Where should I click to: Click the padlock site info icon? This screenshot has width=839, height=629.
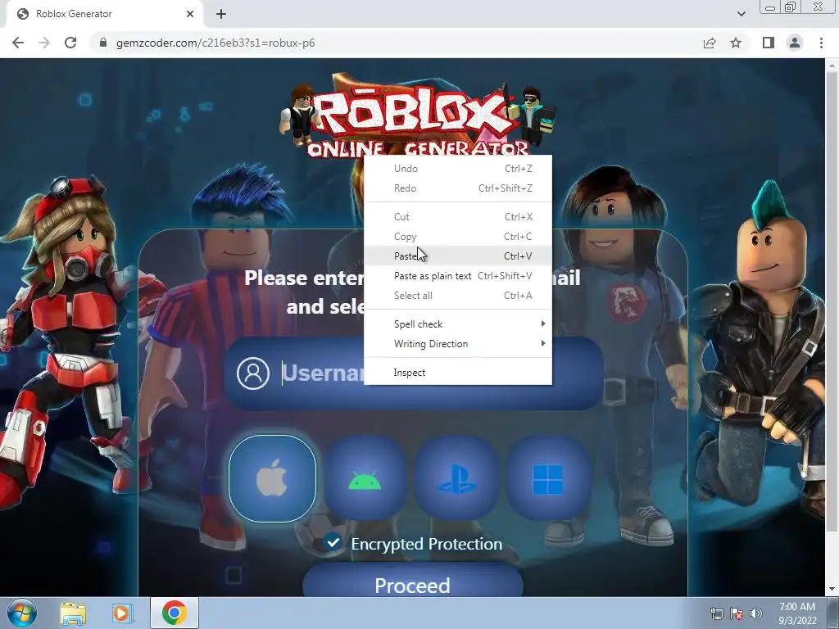103,43
